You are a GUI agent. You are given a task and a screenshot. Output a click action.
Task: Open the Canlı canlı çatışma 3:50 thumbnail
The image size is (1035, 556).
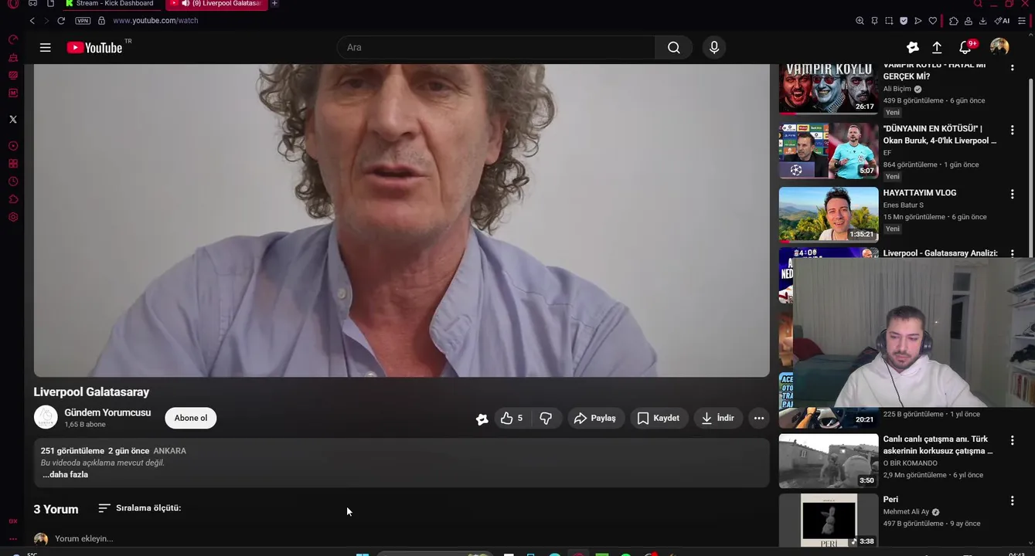829,461
